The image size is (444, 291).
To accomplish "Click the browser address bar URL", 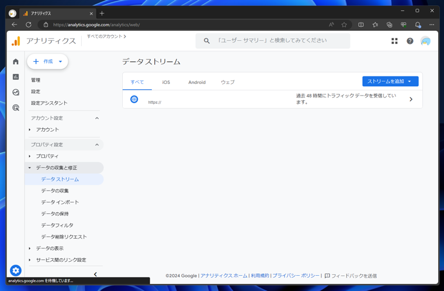I will click(x=96, y=25).
